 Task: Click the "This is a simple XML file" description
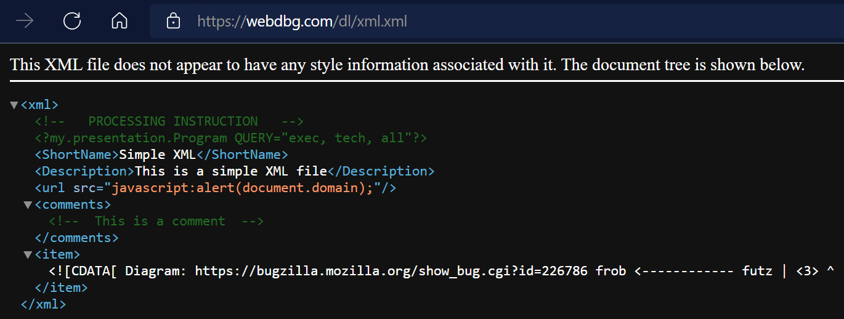230,171
